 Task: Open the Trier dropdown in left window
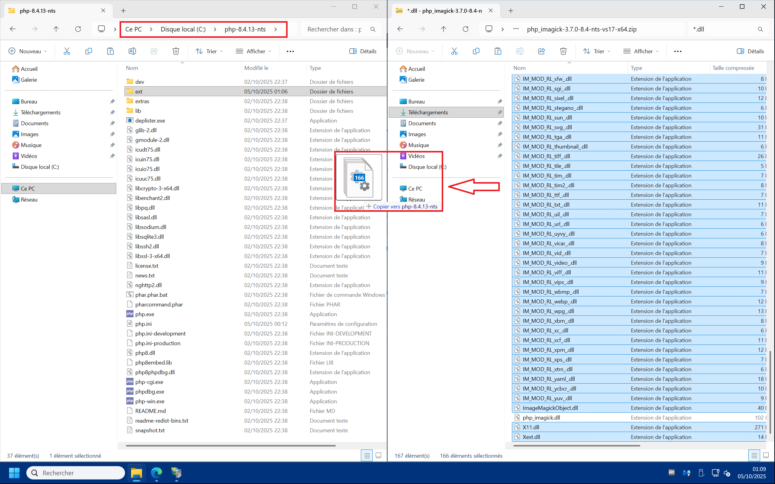click(x=209, y=51)
